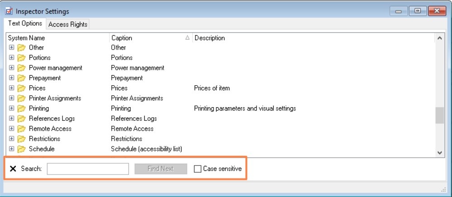Click the Prices folder icon
The width and height of the screenshot is (452, 197).
(x=21, y=88)
